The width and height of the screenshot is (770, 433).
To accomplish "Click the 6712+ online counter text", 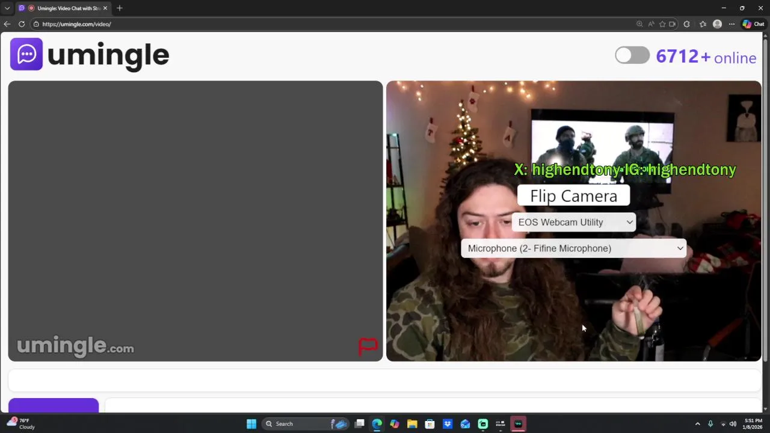I will [x=706, y=57].
